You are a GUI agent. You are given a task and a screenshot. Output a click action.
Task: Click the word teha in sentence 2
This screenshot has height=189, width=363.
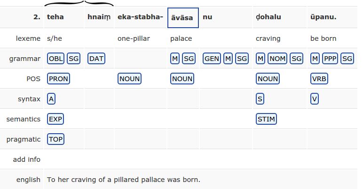click(55, 17)
